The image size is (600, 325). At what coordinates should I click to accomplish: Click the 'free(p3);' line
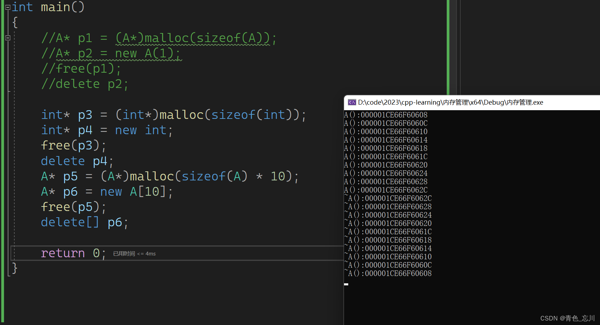point(73,145)
